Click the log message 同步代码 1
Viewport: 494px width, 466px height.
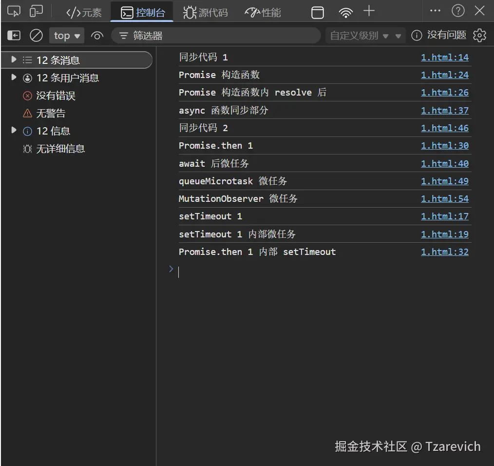[204, 58]
